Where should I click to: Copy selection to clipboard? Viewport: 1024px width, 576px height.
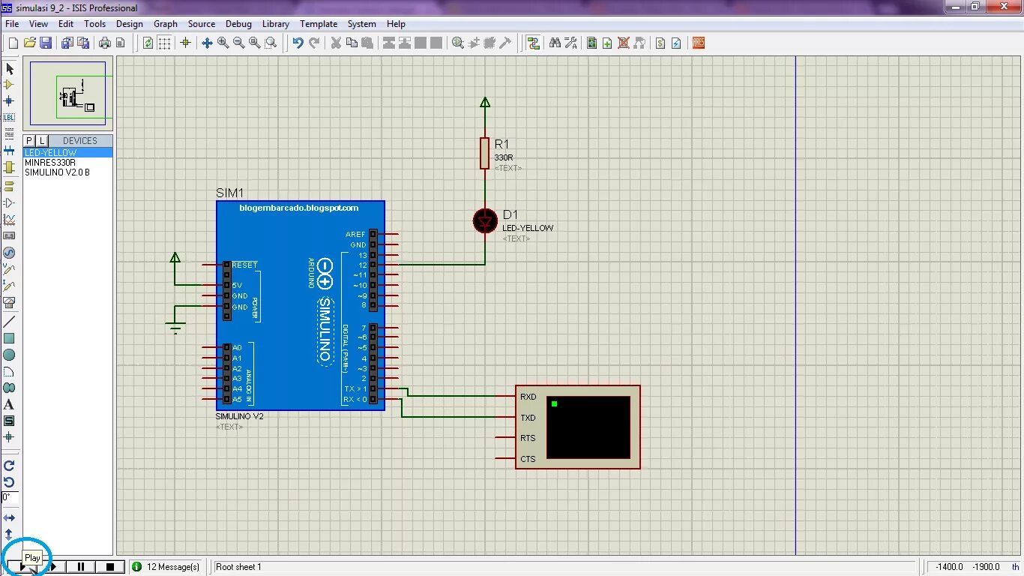[x=352, y=43]
